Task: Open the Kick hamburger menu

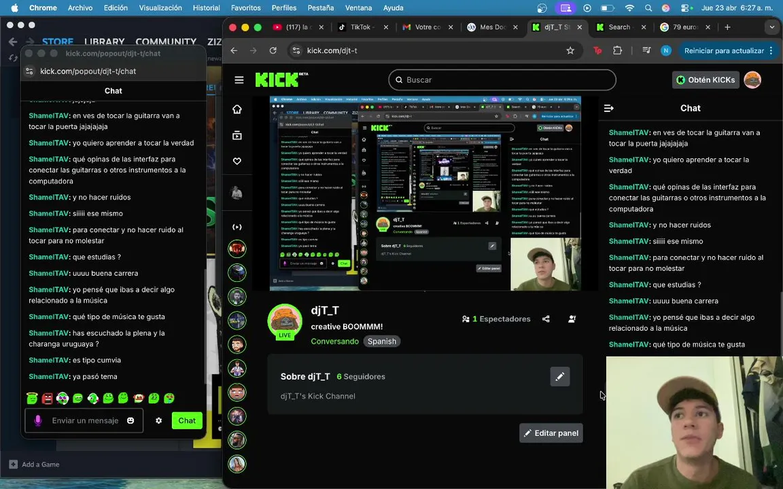Action: click(239, 80)
